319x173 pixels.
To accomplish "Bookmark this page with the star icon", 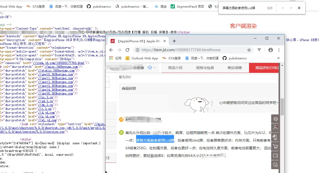I will (x=249, y=50).
